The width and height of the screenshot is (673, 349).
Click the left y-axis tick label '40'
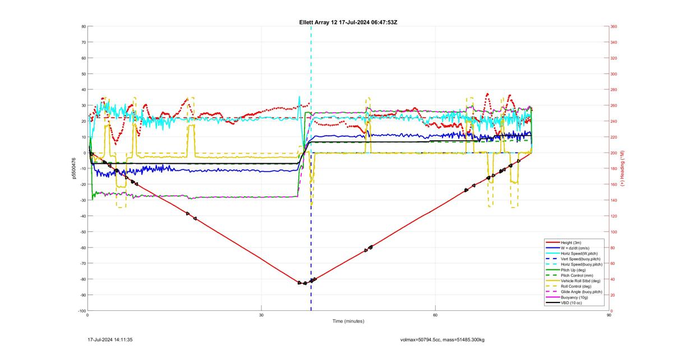click(83, 90)
